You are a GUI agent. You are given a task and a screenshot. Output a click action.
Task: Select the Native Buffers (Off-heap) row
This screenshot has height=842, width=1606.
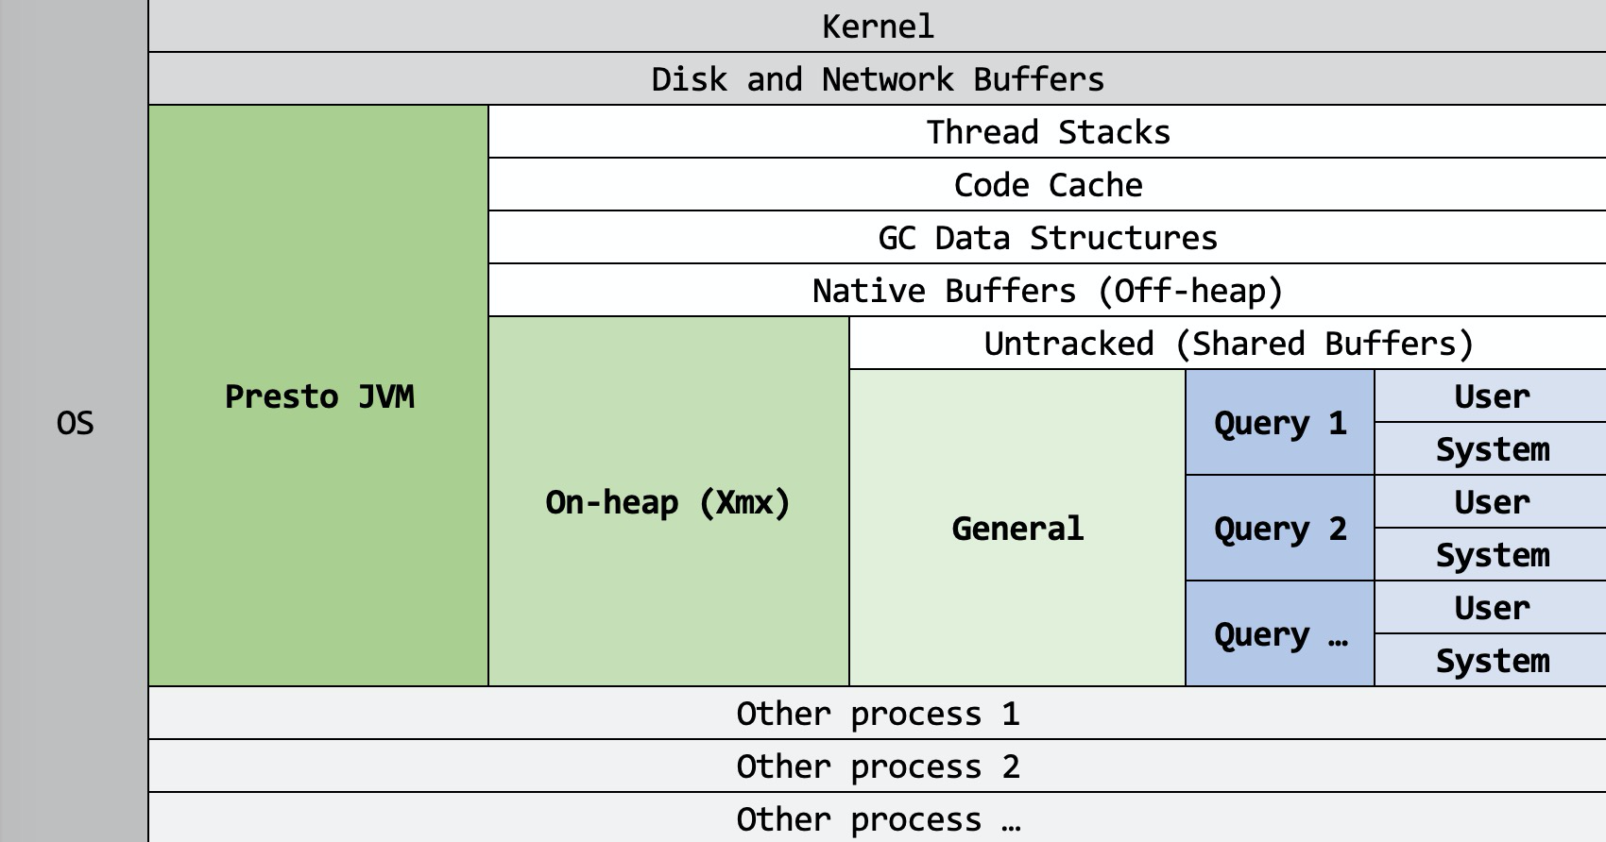(x=1047, y=291)
